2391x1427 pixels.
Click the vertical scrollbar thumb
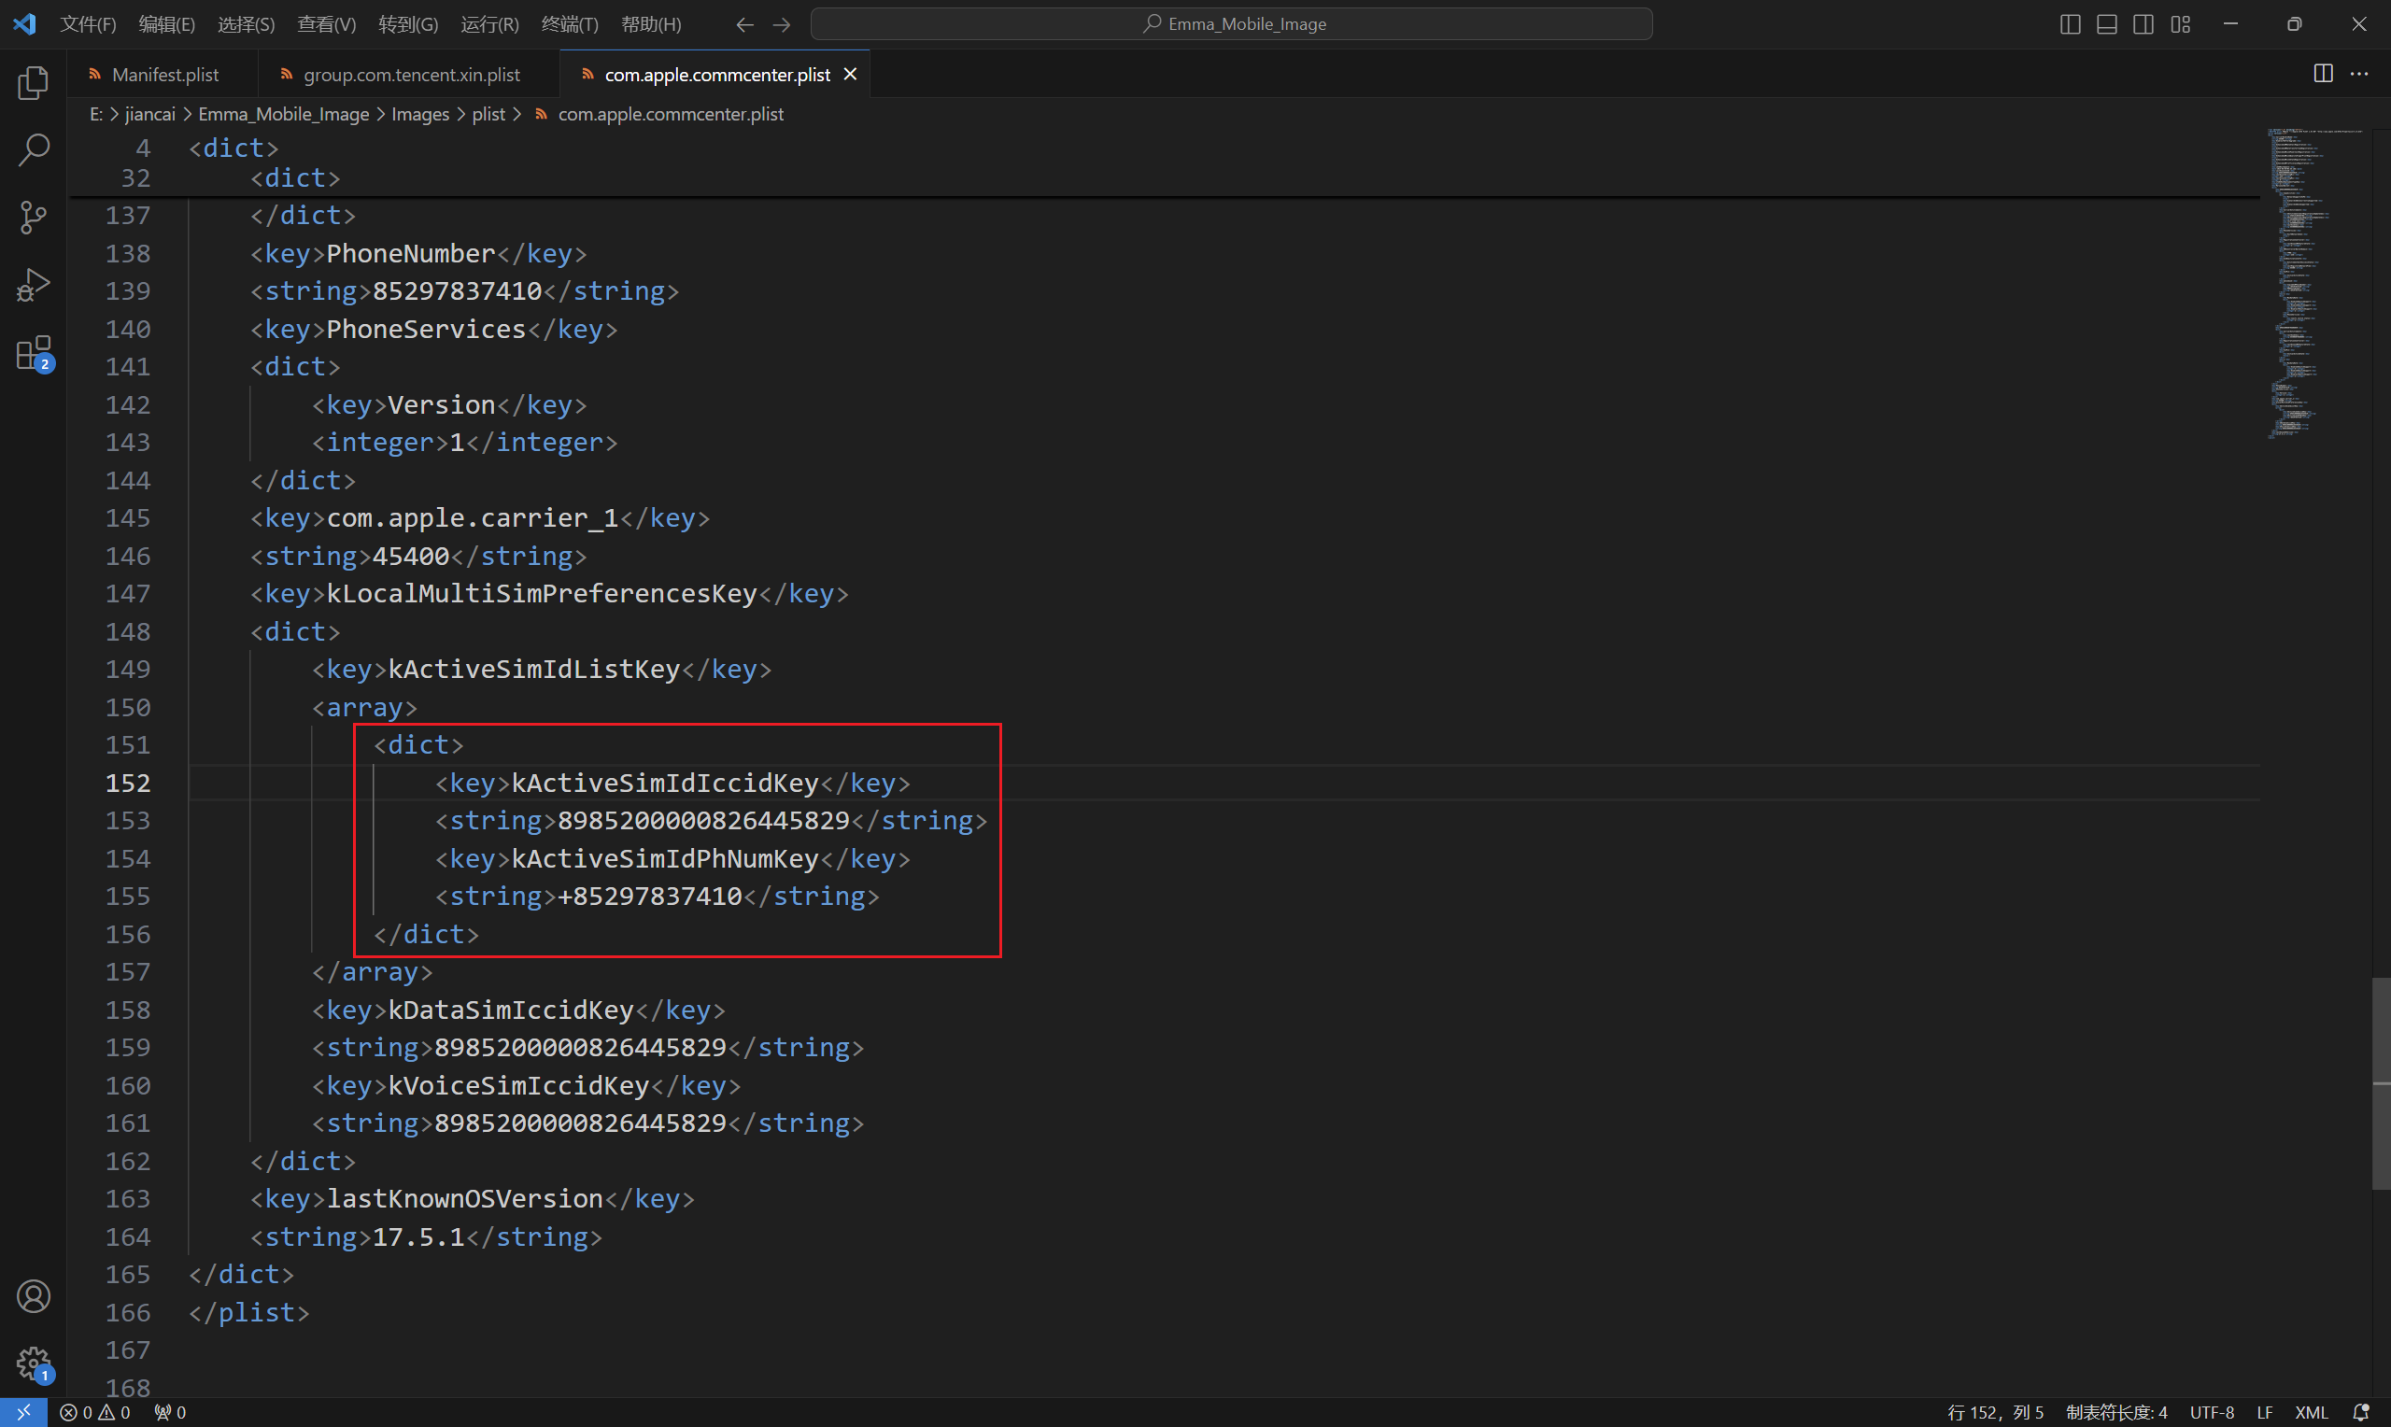[2382, 1082]
